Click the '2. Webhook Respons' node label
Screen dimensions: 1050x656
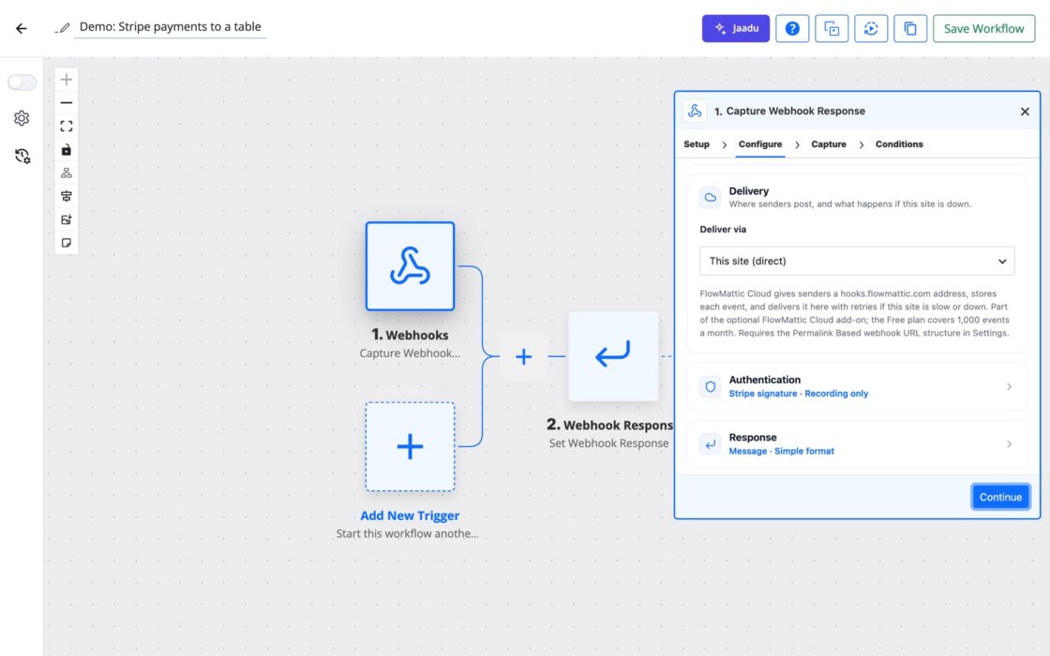609,425
